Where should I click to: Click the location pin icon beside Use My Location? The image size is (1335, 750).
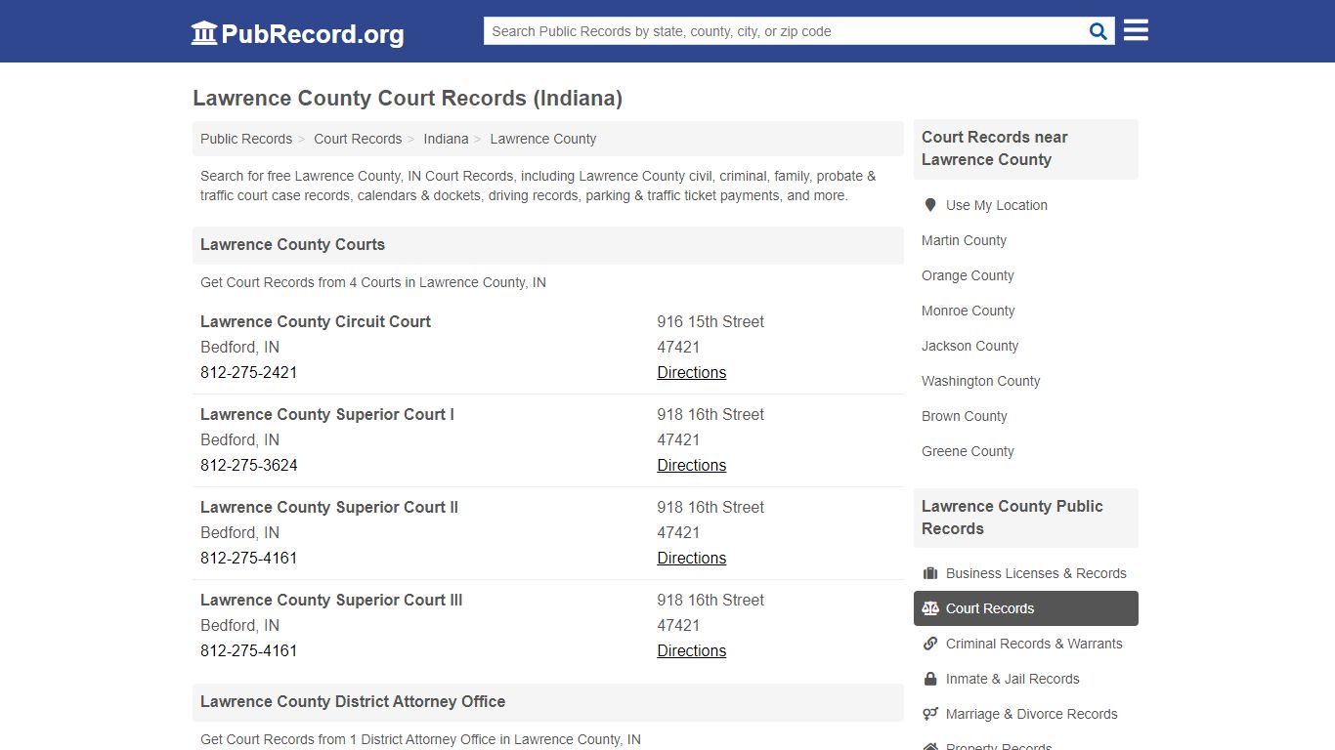[930, 205]
